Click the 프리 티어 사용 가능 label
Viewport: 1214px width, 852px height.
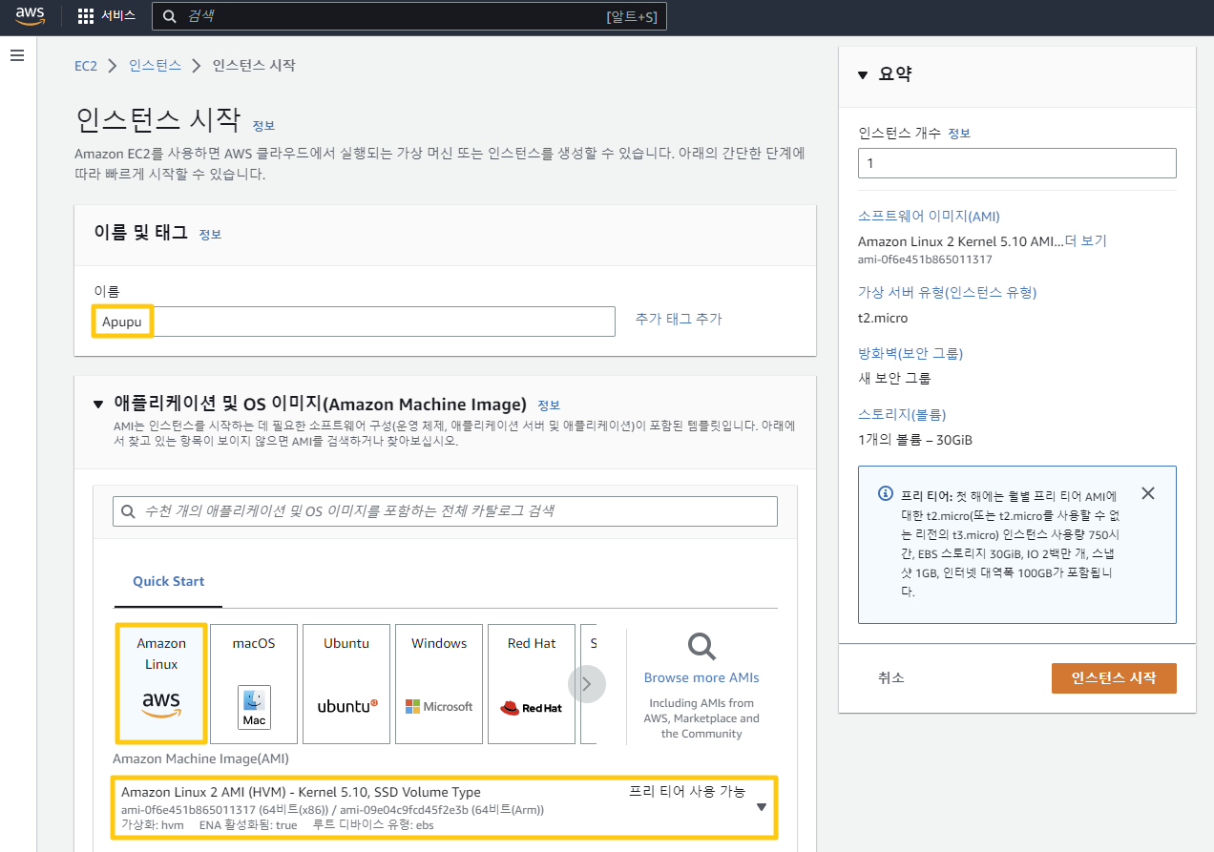(686, 791)
